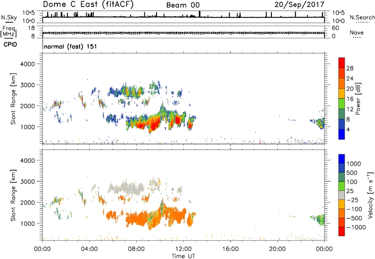This screenshot has height=259, width=375.
Task: Click the date '20/Sep/2017'
Action: [x=299, y=4]
